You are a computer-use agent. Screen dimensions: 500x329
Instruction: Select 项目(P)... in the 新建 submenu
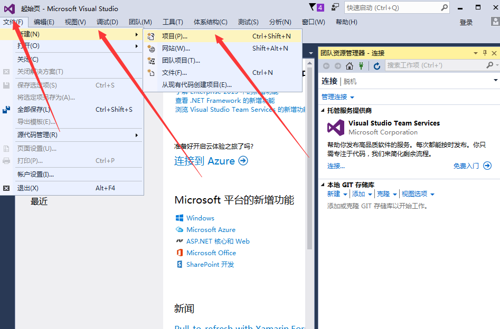[x=223, y=36]
